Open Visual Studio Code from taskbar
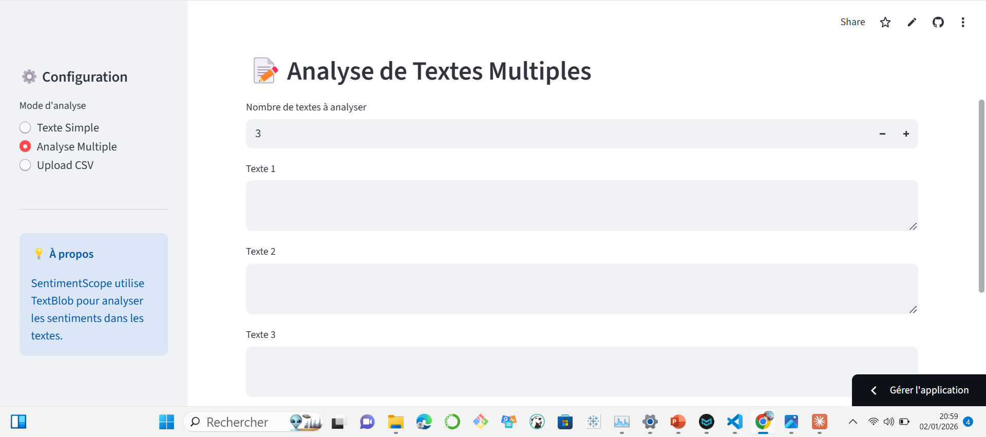 735,422
